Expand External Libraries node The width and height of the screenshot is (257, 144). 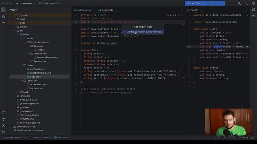11,126
